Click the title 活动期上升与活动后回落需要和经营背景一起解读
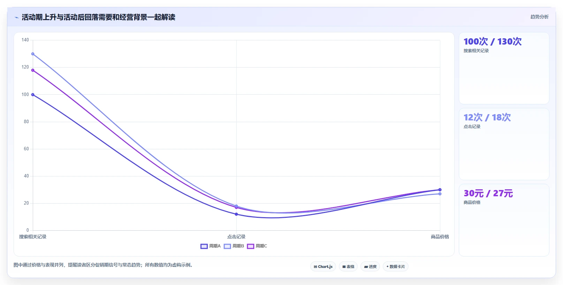This screenshot has height=285, width=563. coord(98,17)
